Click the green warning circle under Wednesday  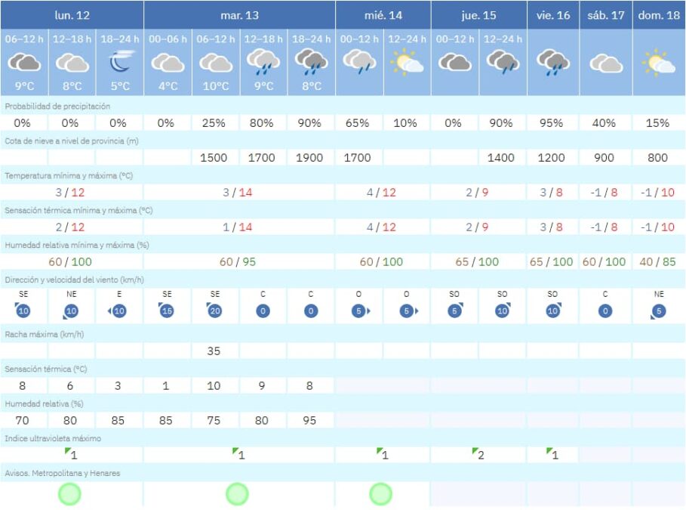pyautogui.click(x=381, y=493)
